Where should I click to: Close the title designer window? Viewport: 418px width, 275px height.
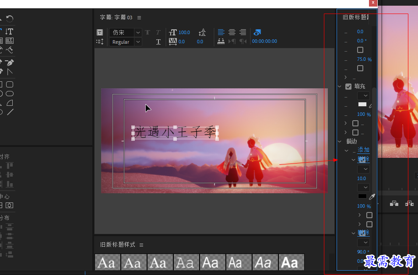pos(373,3)
